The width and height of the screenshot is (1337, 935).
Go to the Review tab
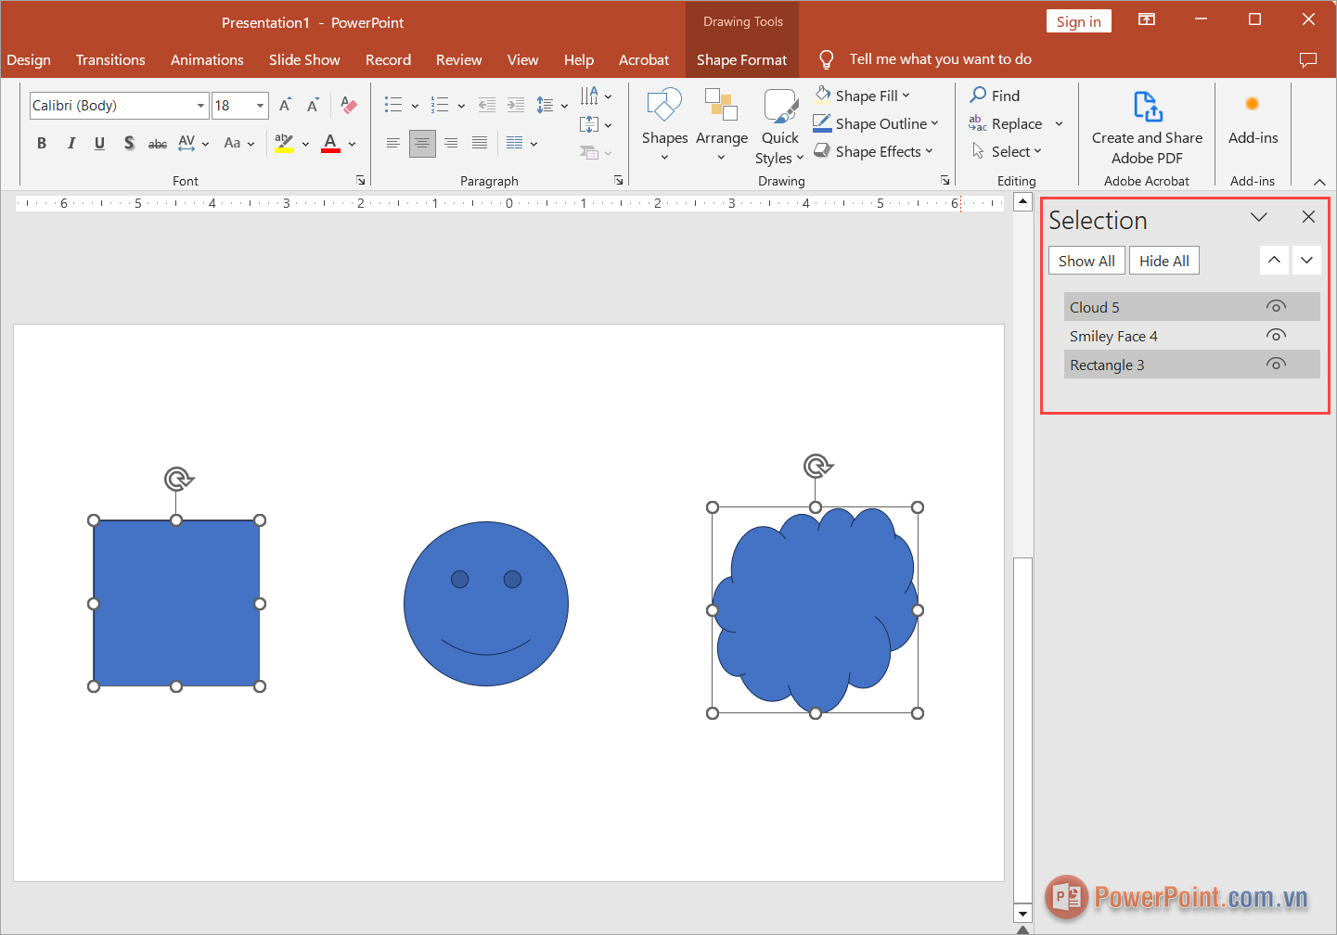click(x=458, y=59)
